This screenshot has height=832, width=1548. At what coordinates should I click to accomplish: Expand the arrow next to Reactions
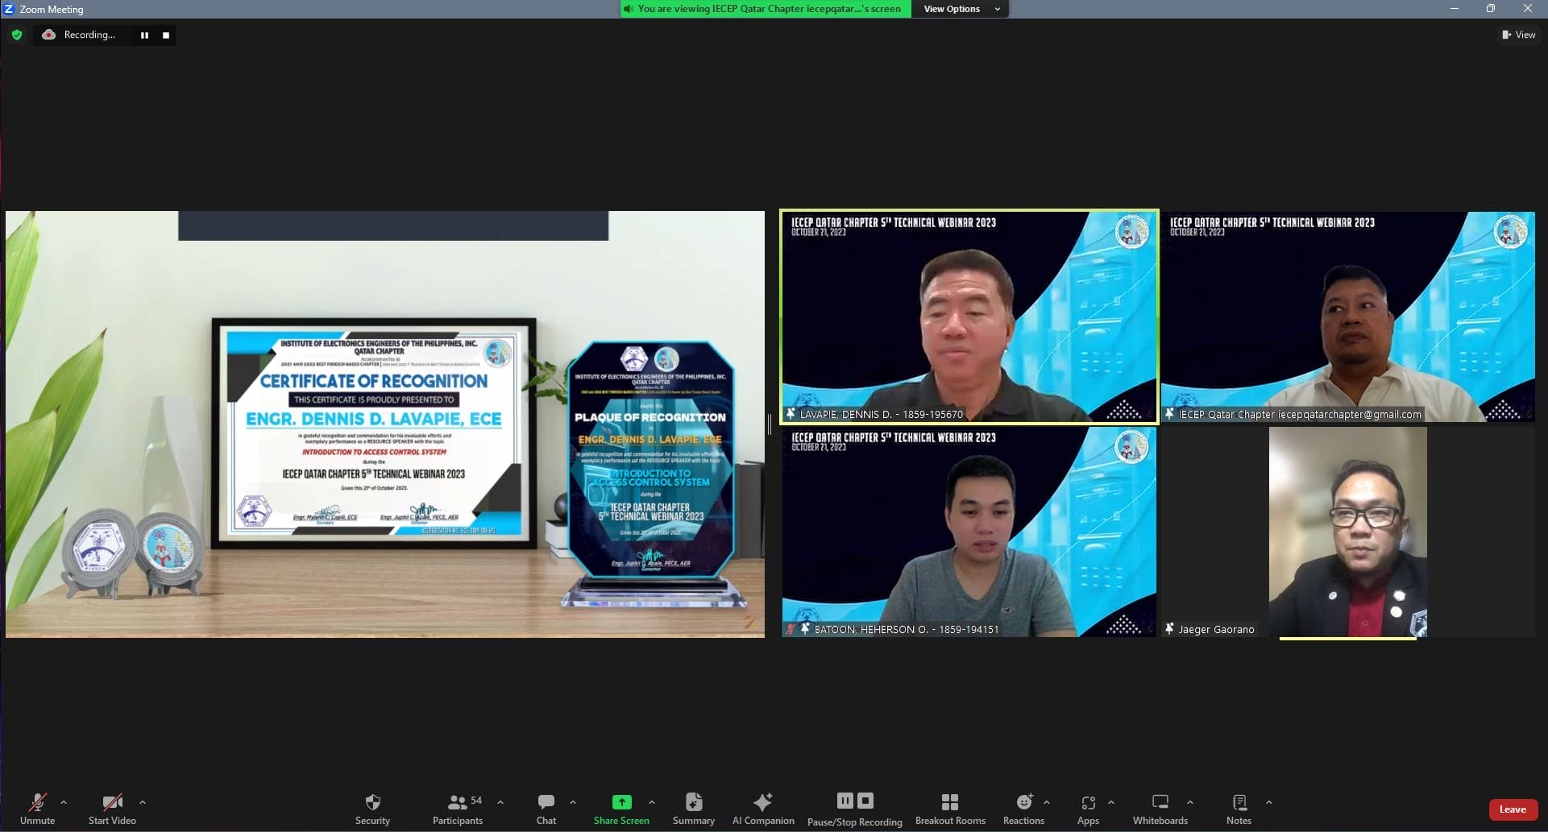tap(1047, 802)
